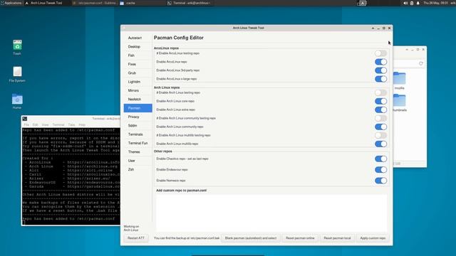
Task: Toggle the Chaotics repo switch
Action: pyautogui.click(x=380, y=159)
